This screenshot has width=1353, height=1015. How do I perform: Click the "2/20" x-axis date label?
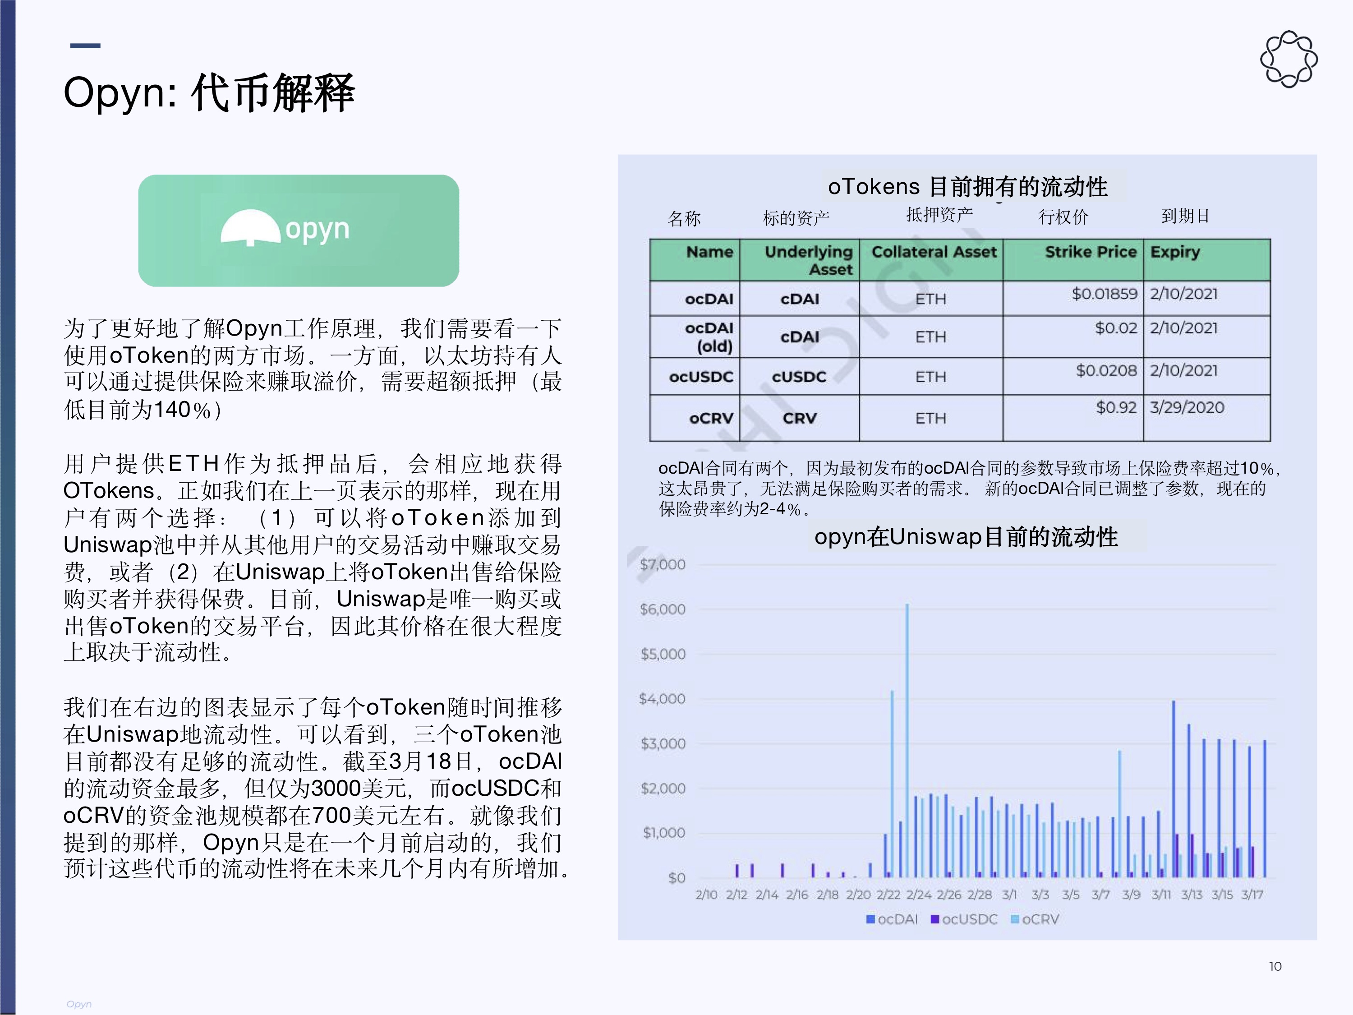point(858,895)
